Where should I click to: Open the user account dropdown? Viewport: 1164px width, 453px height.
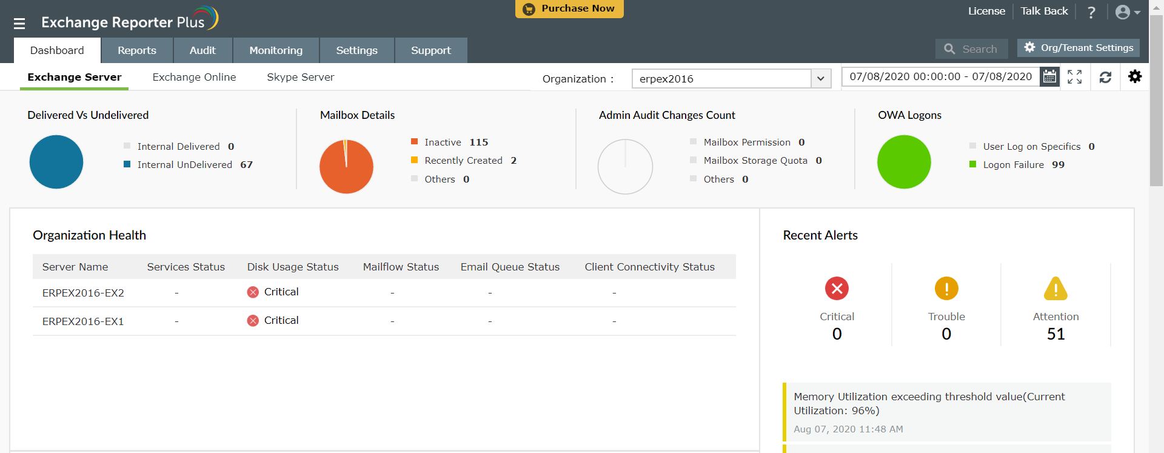(x=1127, y=12)
